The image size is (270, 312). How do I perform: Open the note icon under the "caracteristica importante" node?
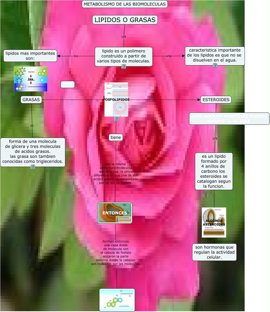[x=215, y=65]
